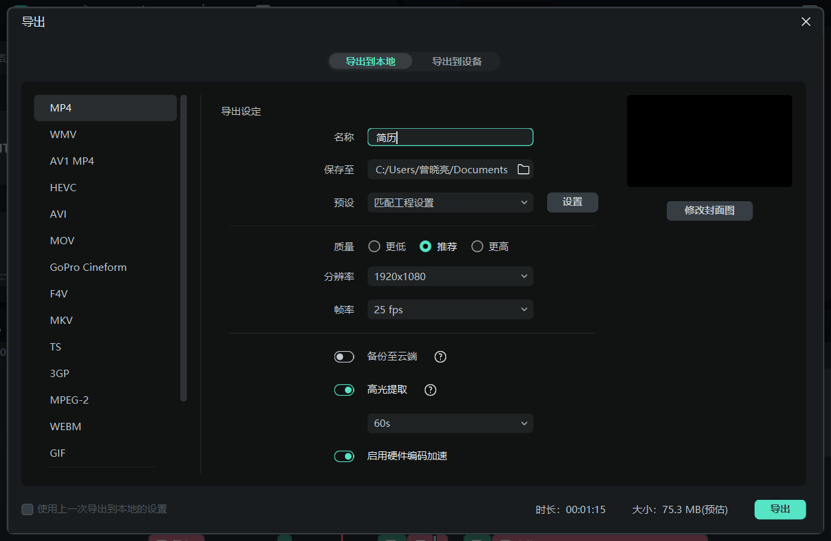
Task: Click the 设置 button beside presets
Action: (572, 202)
